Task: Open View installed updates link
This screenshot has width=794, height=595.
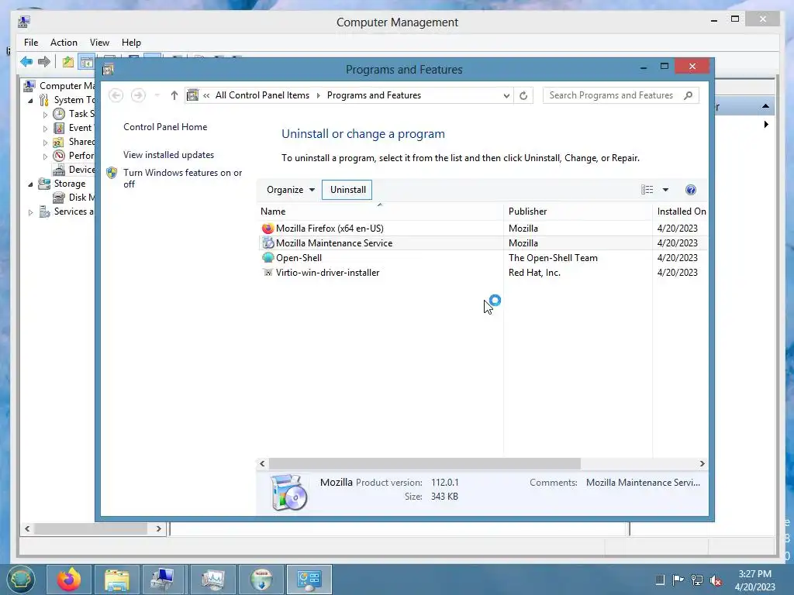Action: 168,155
